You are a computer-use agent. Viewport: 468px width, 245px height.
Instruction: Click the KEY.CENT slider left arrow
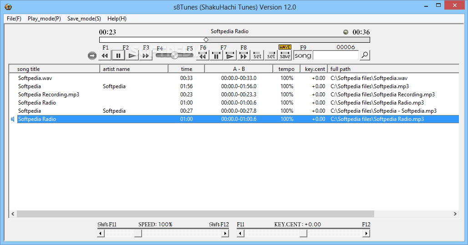240,233
